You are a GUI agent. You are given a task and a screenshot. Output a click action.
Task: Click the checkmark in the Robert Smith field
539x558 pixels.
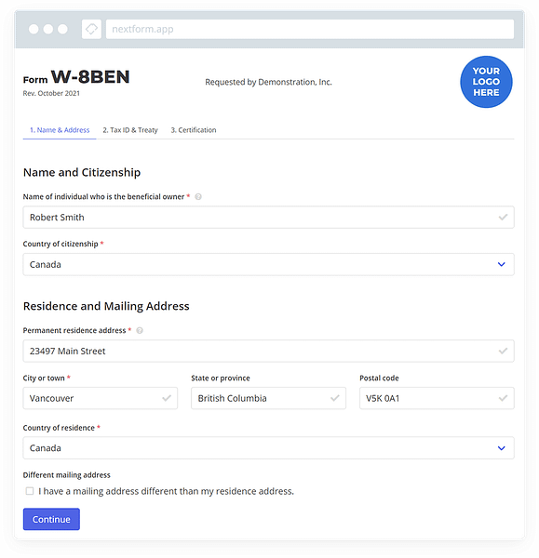pos(503,217)
